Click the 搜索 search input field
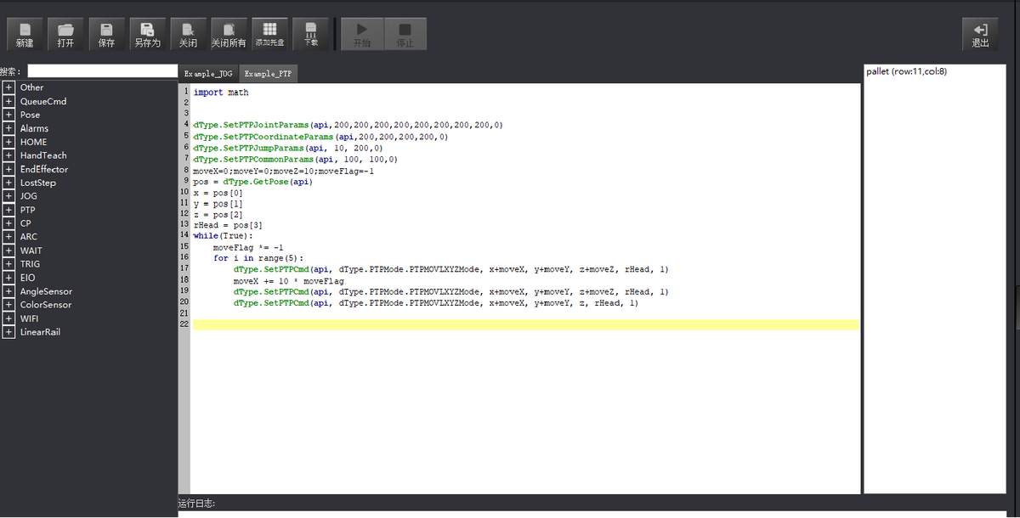This screenshot has width=1020, height=518. click(x=100, y=71)
